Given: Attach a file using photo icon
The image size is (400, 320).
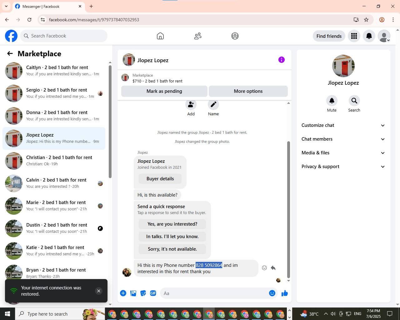Looking at the screenshot, I should coord(133,293).
